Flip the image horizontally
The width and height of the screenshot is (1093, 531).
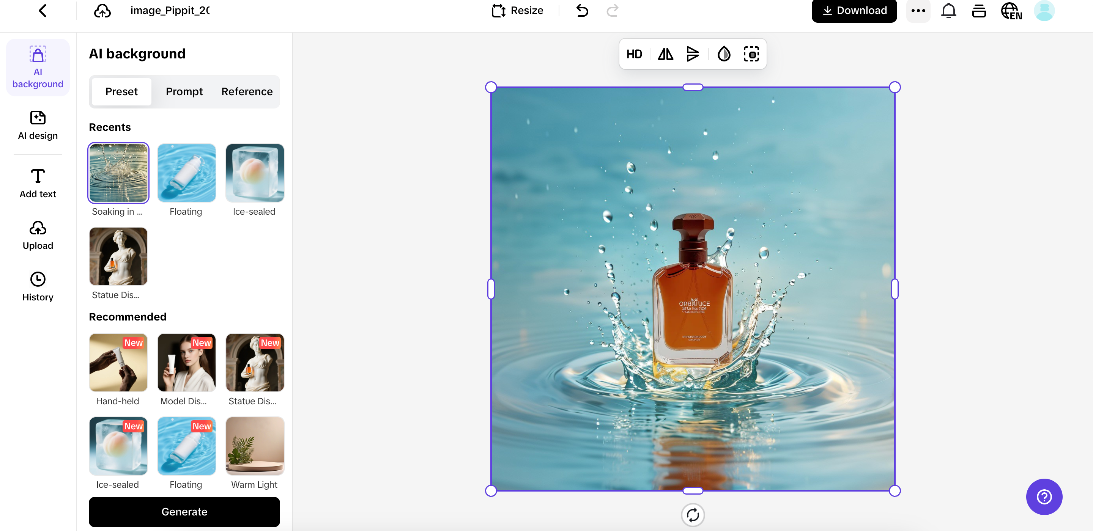665,54
